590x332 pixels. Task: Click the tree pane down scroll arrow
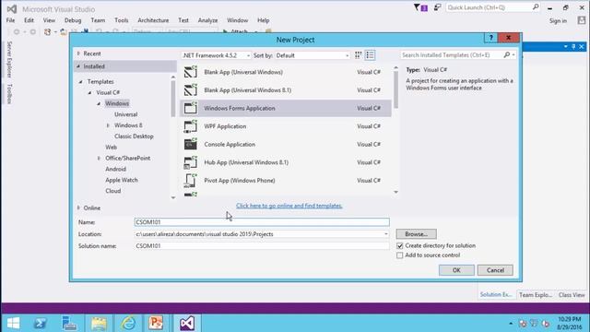[x=173, y=197]
